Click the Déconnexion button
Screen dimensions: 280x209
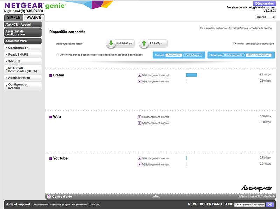point(265,3)
